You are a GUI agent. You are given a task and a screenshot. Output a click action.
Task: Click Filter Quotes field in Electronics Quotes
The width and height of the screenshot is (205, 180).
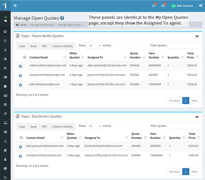tap(184, 126)
